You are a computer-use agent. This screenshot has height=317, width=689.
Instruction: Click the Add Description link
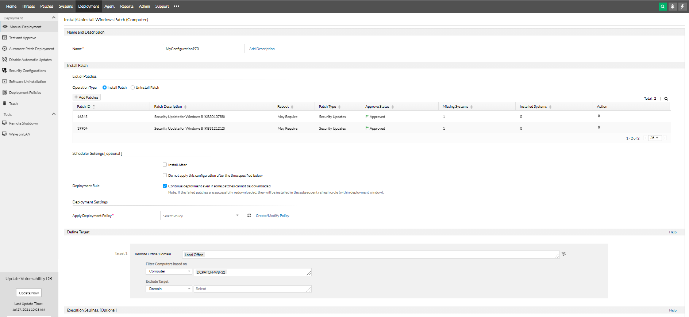(262, 49)
